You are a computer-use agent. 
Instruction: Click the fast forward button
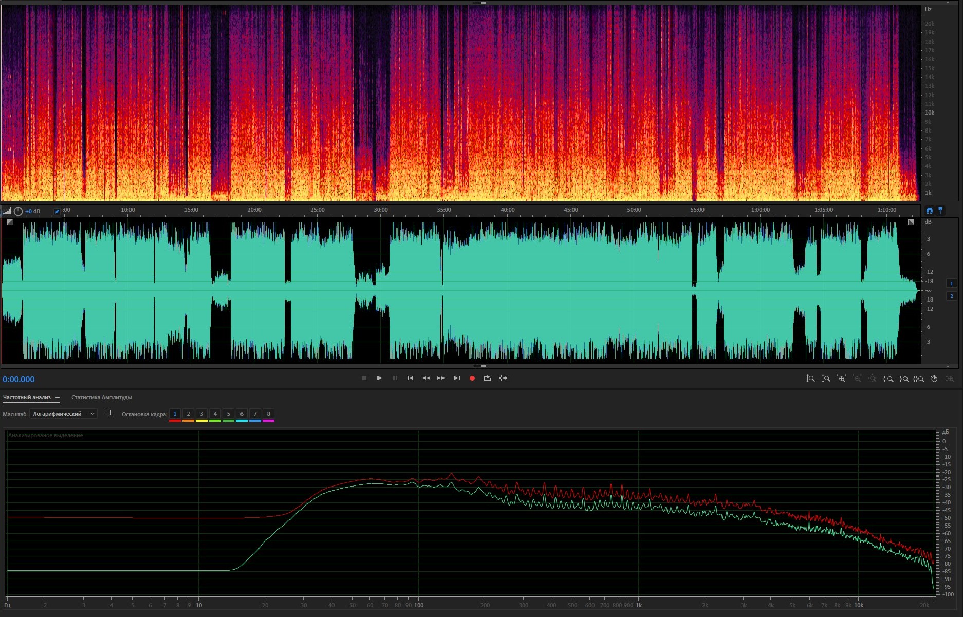(x=441, y=378)
